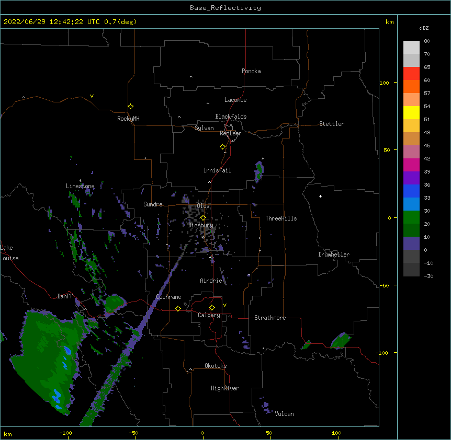The width and height of the screenshot is (451, 440).
Task: Click the asterisk marker east of Innisfail
Action: (263, 158)
